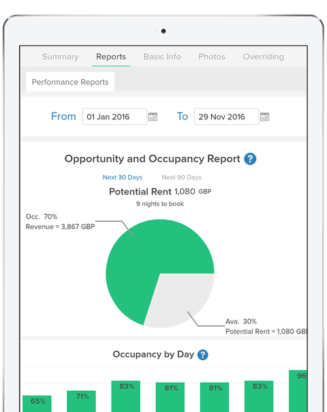The width and height of the screenshot is (327, 412).
Task: Go to the Photos tab
Action: pyautogui.click(x=212, y=57)
